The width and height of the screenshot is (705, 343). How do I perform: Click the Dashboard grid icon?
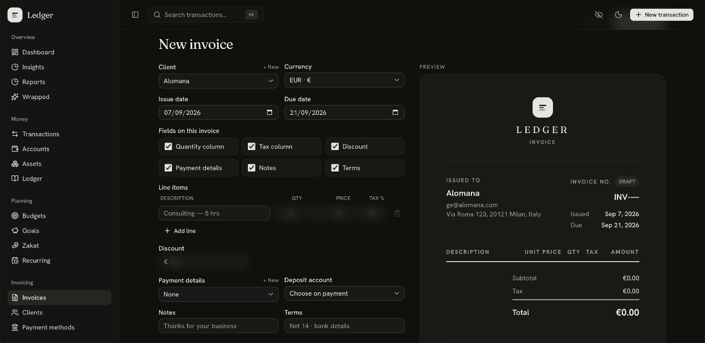(15, 52)
